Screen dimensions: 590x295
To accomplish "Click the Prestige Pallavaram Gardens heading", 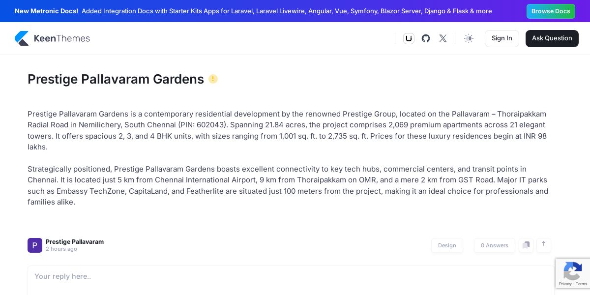I will coord(116,79).
